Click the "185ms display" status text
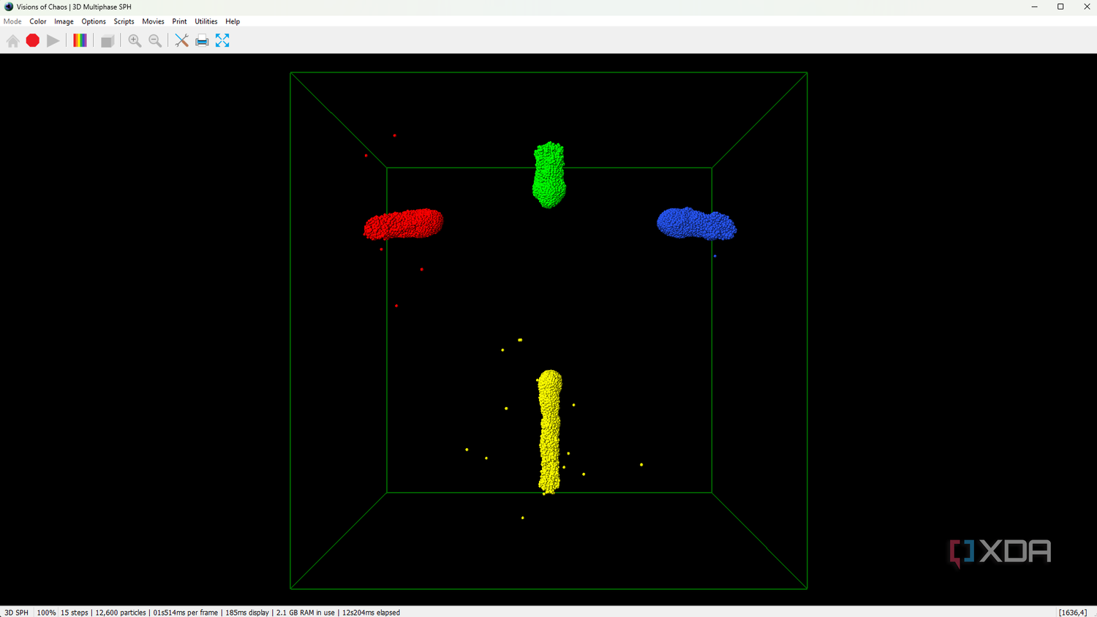The image size is (1097, 617). click(x=247, y=613)
